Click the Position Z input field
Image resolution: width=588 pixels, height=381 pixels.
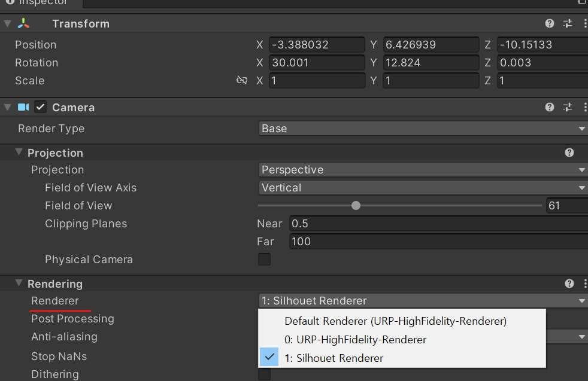pos(542,45)
